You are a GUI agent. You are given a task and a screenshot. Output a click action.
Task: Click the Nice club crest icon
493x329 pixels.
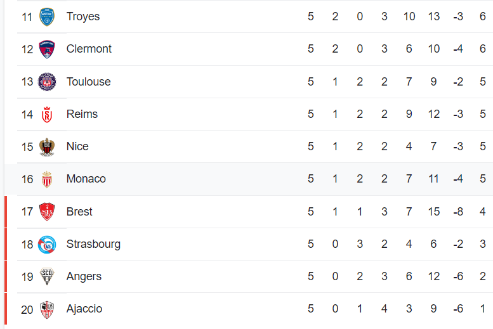[47, 146]
